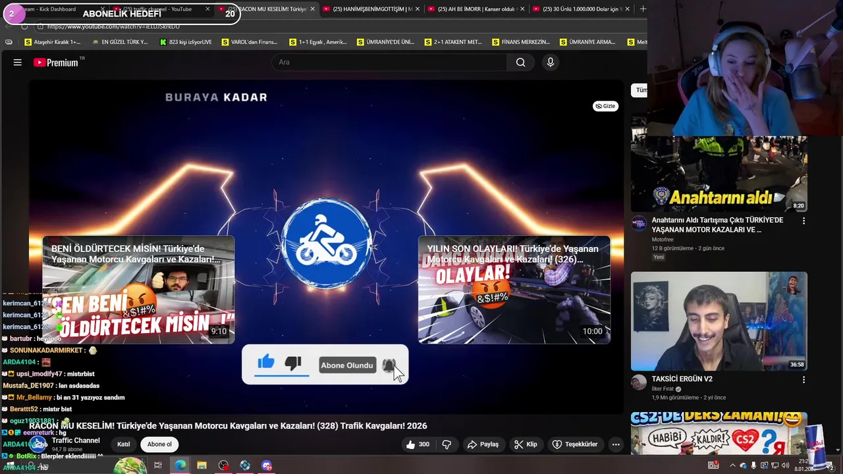Open BENİ ÖLDÜRTECEK MİSİN end-screen video
The image size is (843, 474).
pyautogui.click(x=138, y=290)
